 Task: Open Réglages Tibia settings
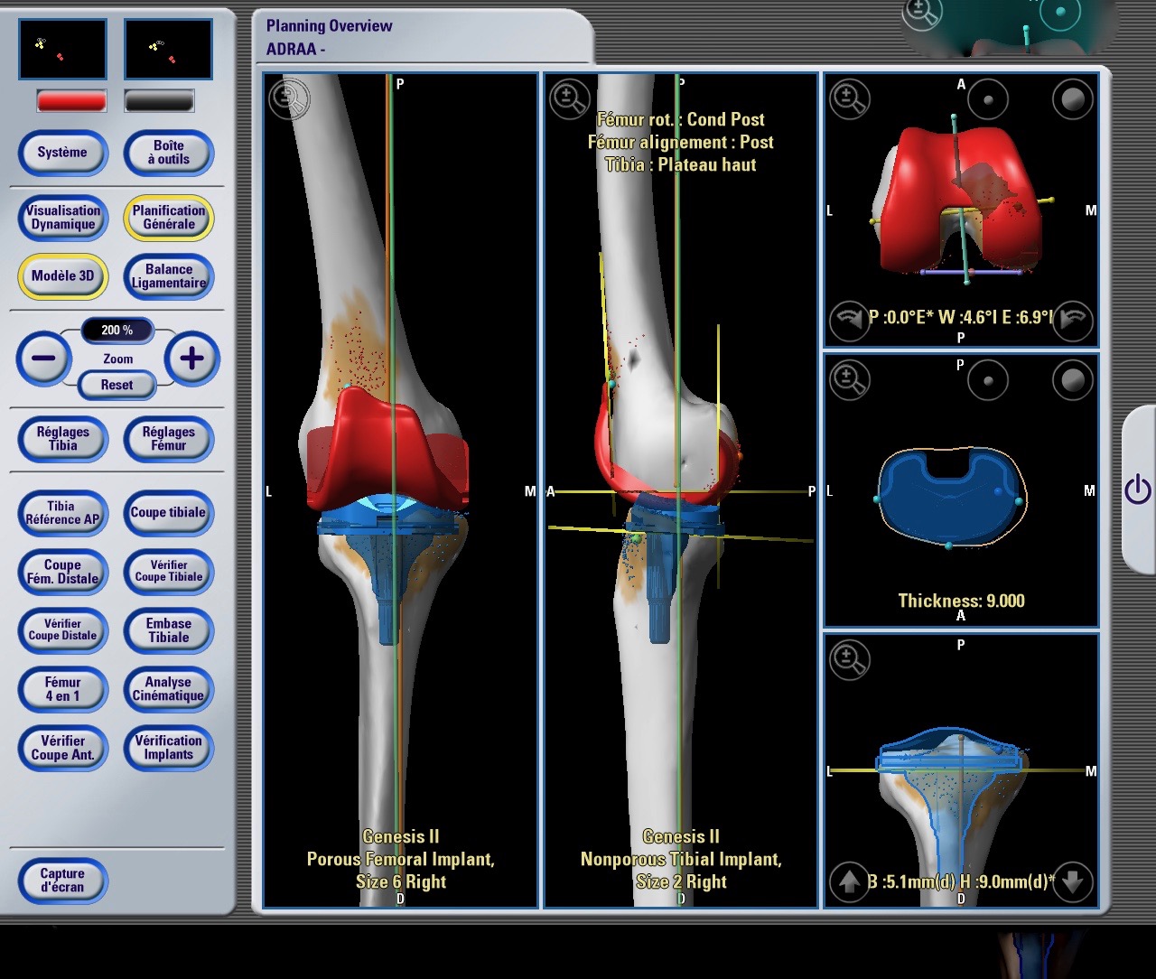(x=62, y=438)
